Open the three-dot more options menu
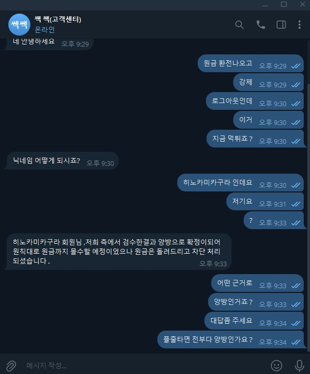 point(300,25)
